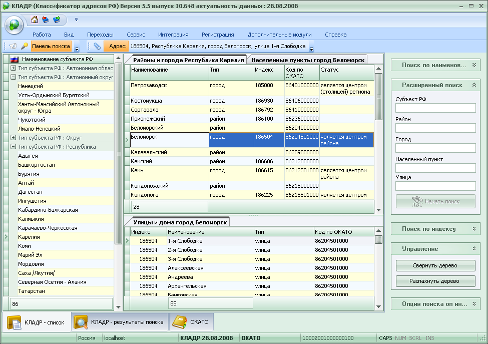
Task: Click the Начать поиск button
Action: click(435, 201)
